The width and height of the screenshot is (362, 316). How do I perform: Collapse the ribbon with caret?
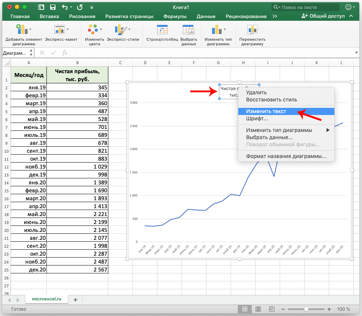(x=351, y=16)
